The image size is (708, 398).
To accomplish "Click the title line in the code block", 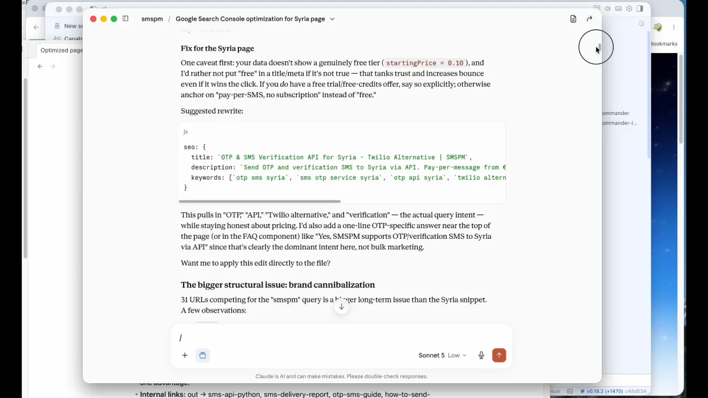I will point(332,157).
